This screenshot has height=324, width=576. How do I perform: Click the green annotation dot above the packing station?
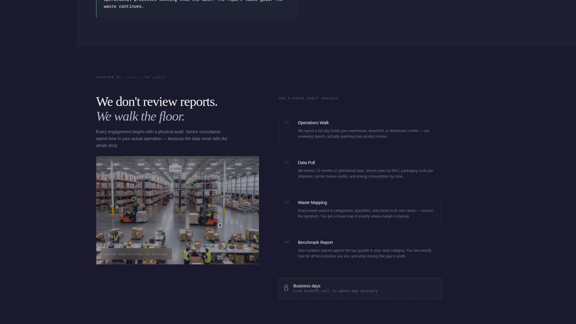(163, 234)
